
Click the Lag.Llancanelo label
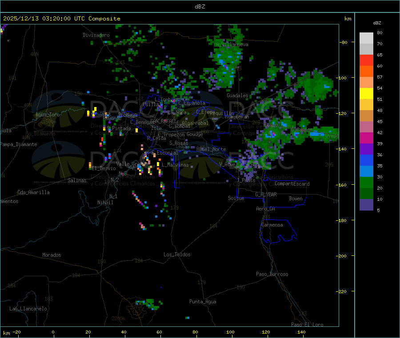[x=28, y=309]
